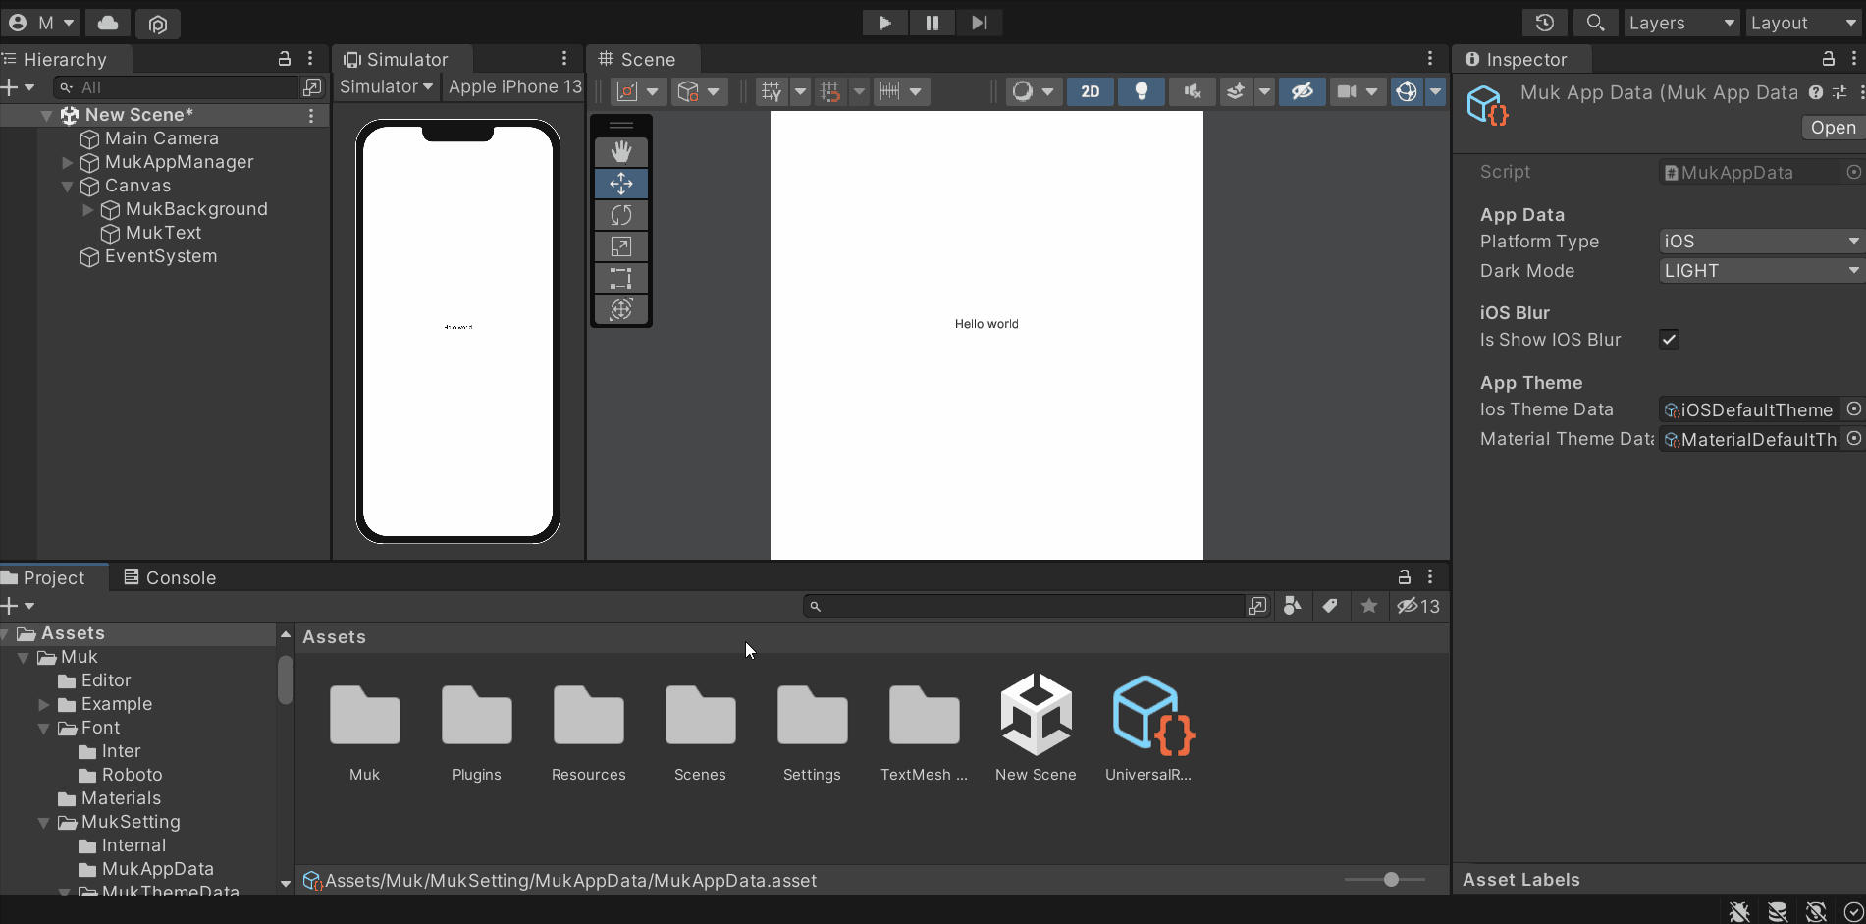This screenshot has width=1866, height=924.
Task: Select the Scale tool
Action: [x=621, y=246]
